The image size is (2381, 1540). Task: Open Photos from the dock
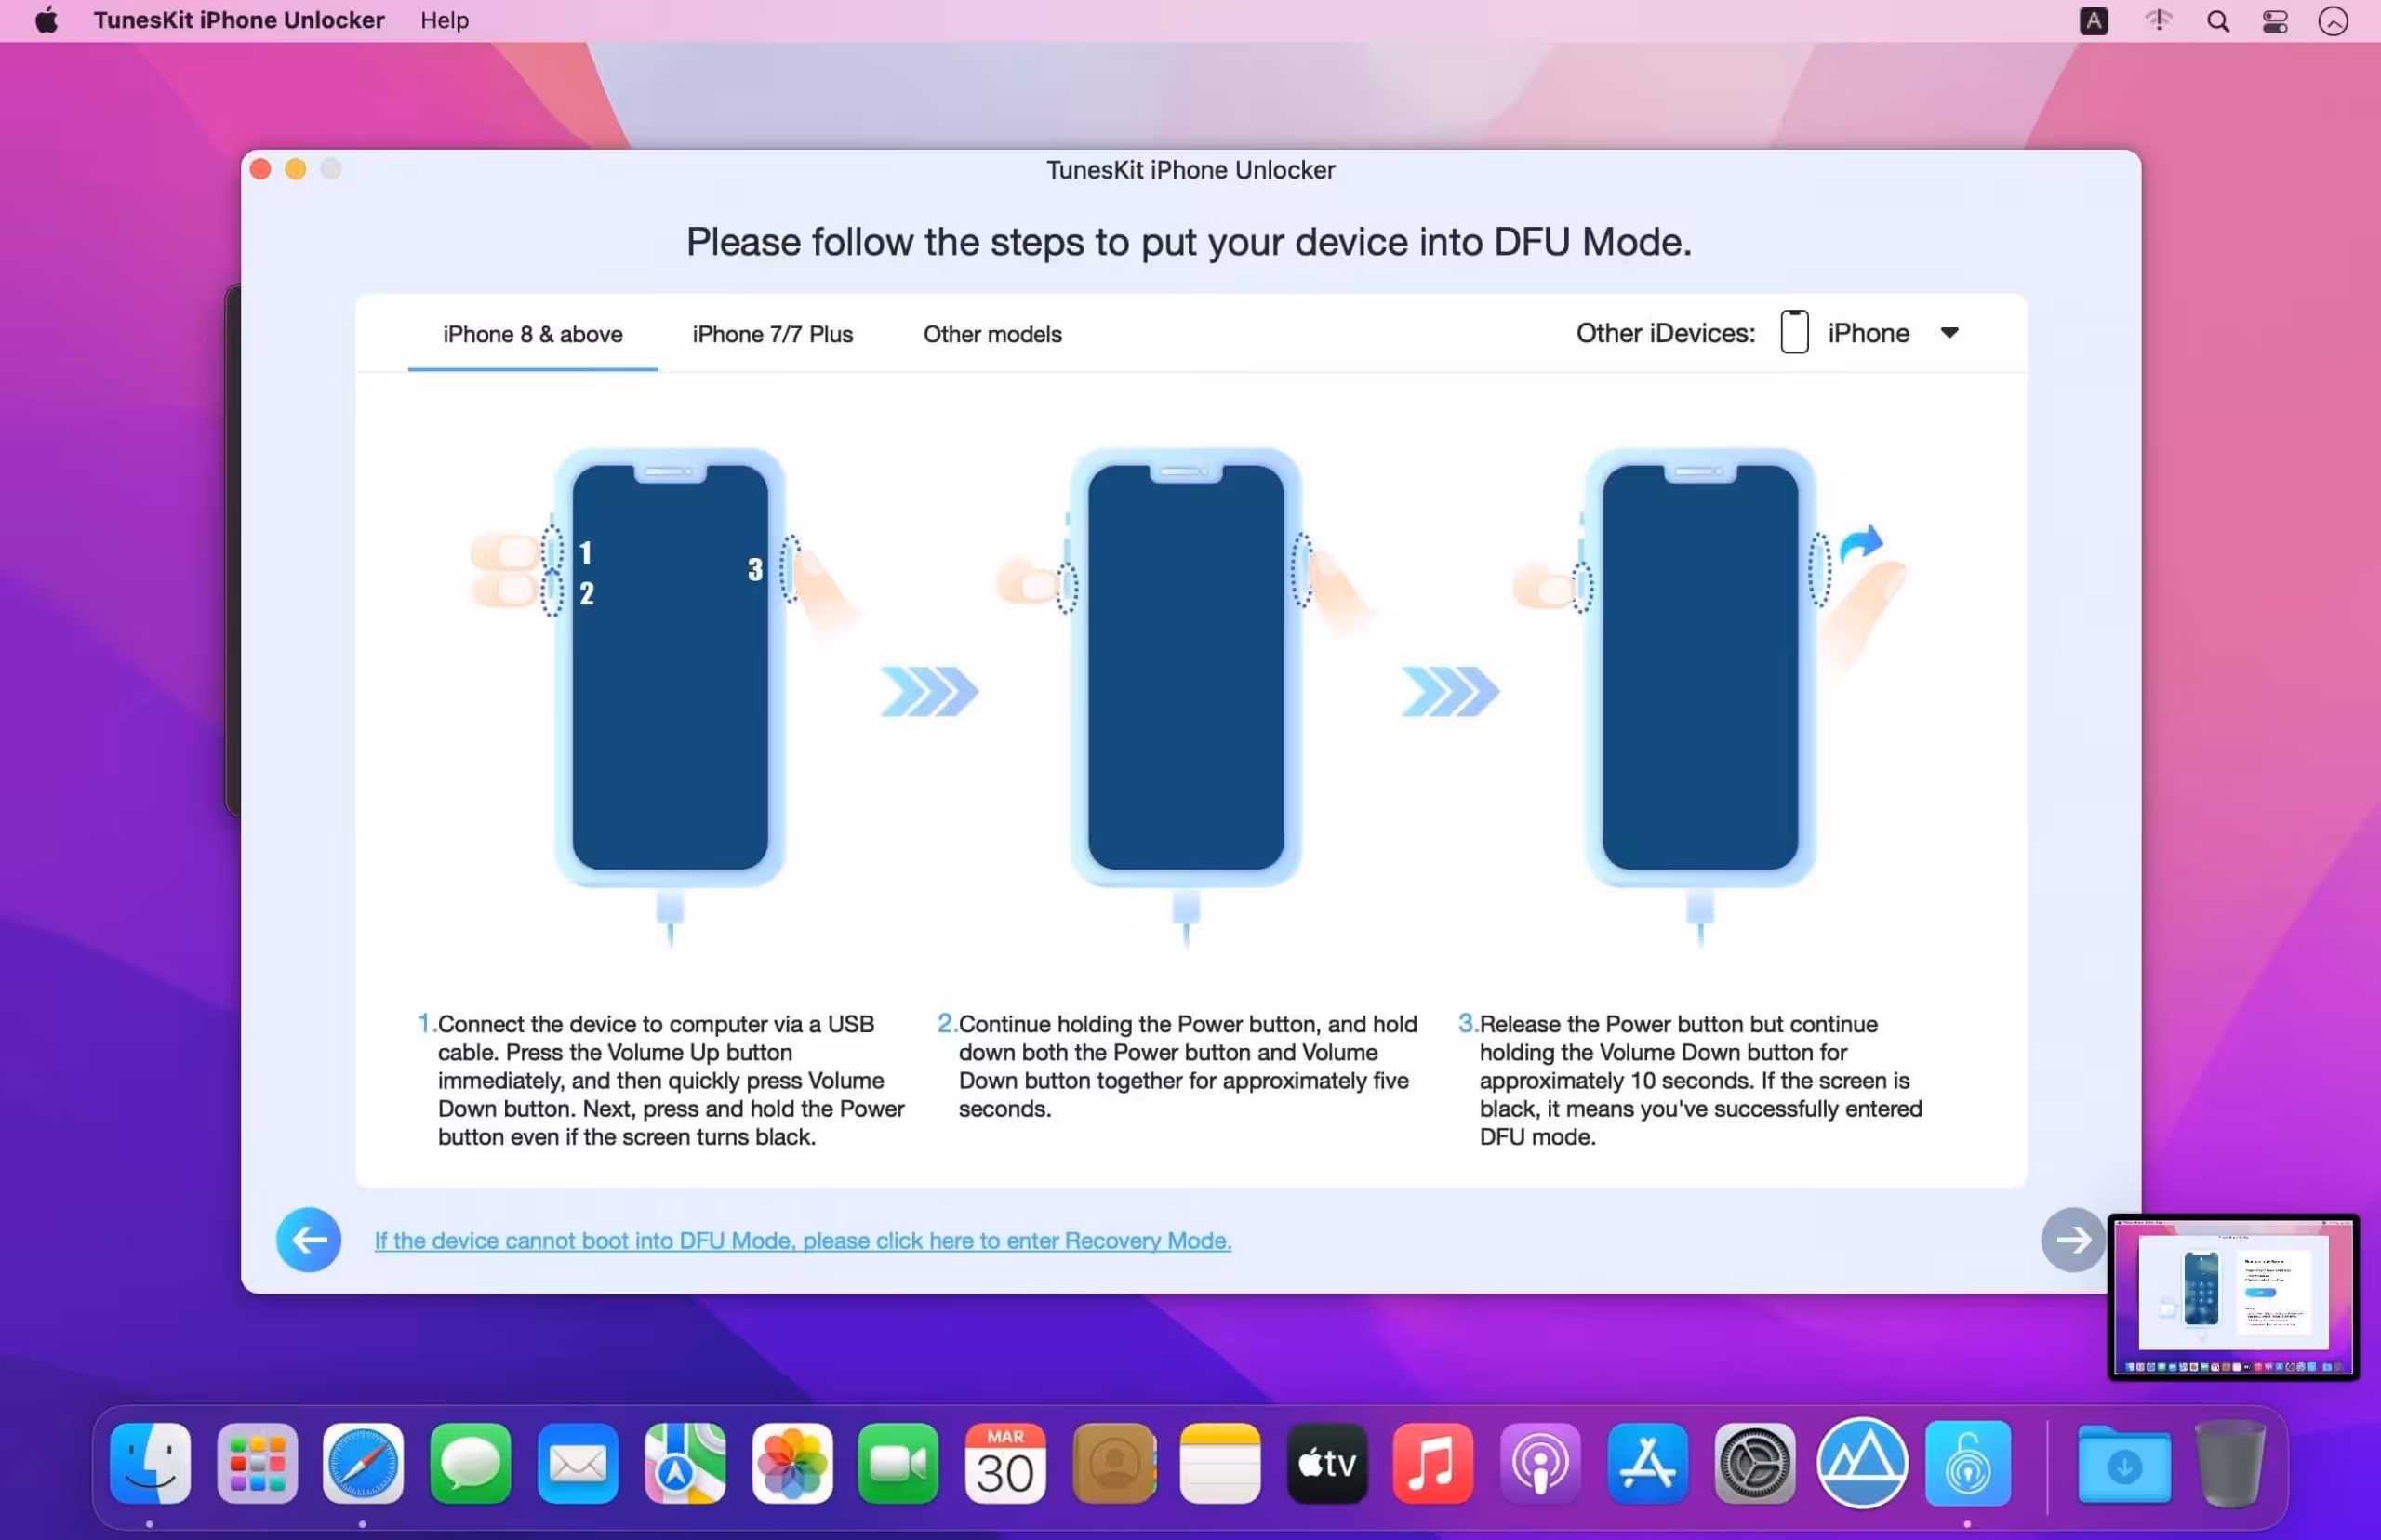tap(792, 1463)
